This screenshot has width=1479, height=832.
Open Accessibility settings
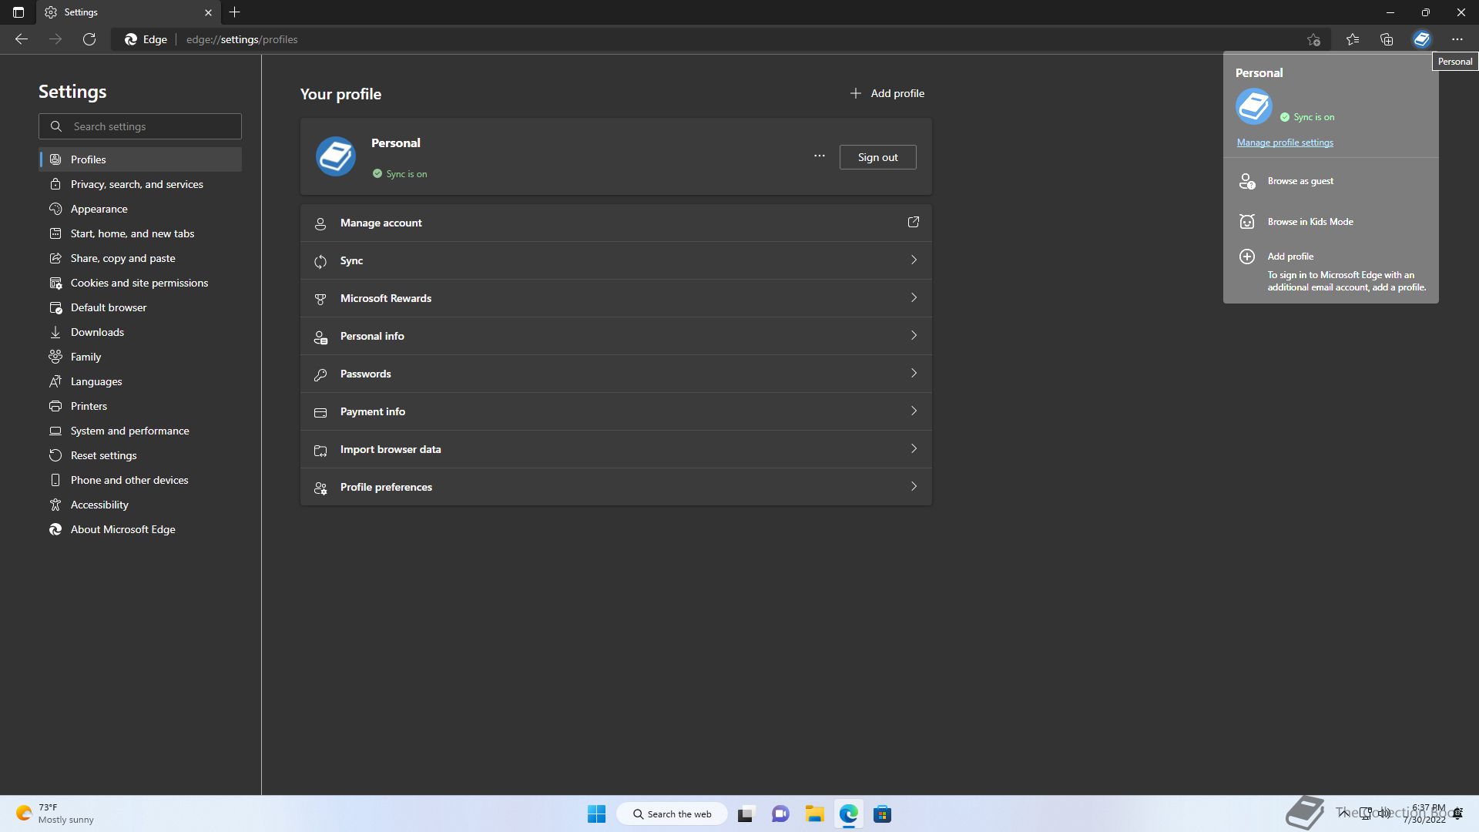coord(140,505)
